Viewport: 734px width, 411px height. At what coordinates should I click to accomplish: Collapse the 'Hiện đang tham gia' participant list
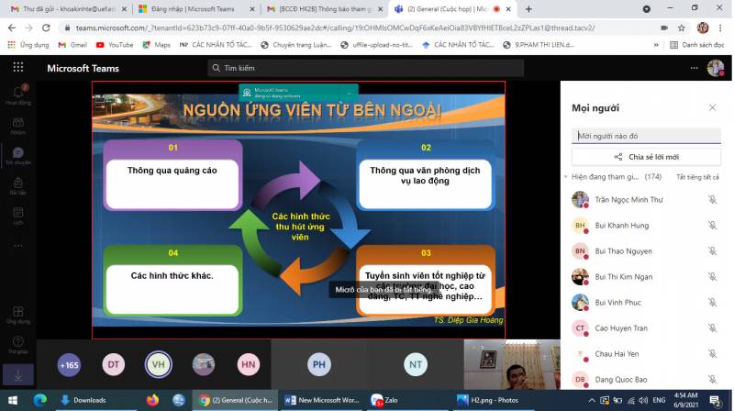click(x=567, y=176)
